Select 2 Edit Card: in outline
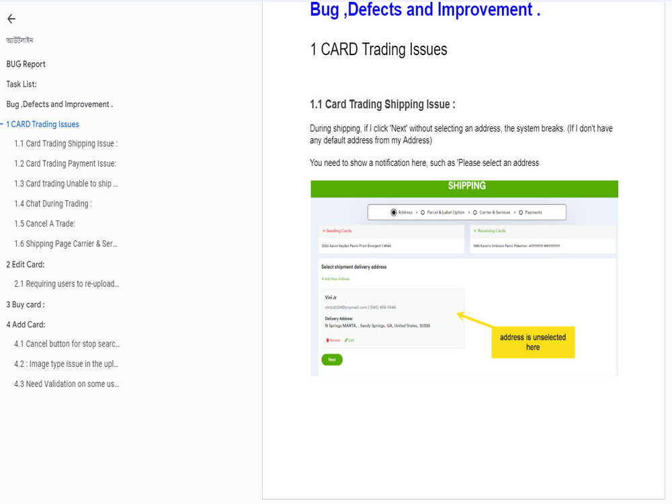The width and height of the screenshot is (672, 504). click(x=26, y=264)
